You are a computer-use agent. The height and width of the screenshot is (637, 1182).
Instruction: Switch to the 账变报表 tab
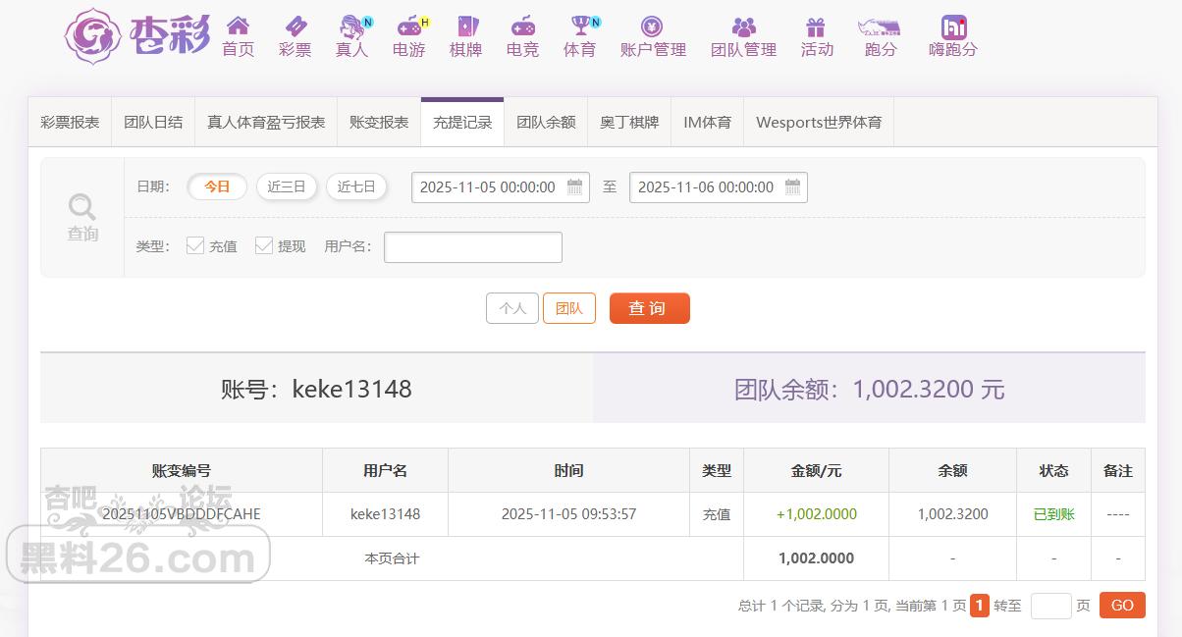[x=379, y=123]
